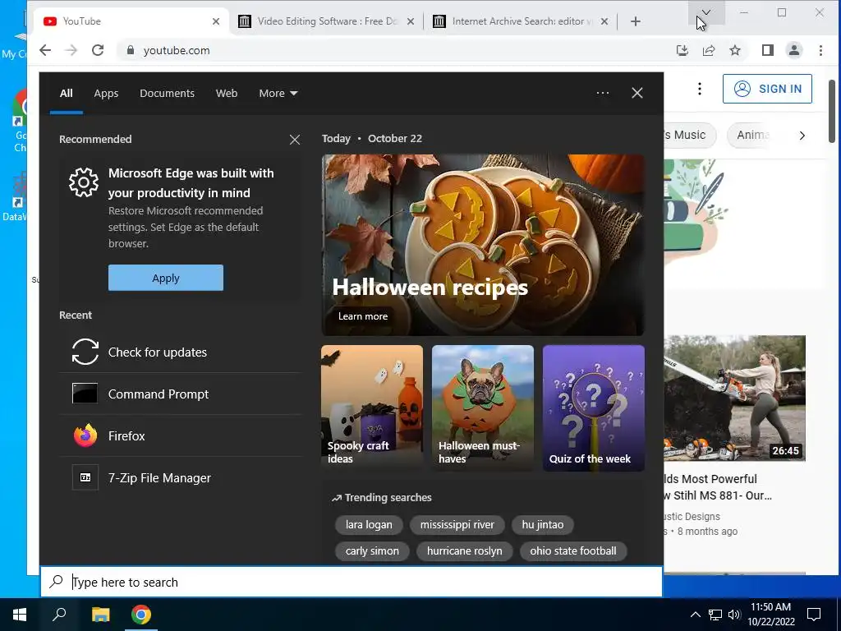Open the Chrome profile avatar
The height and width of the screenshot is (631, 841).
(794, 50)
